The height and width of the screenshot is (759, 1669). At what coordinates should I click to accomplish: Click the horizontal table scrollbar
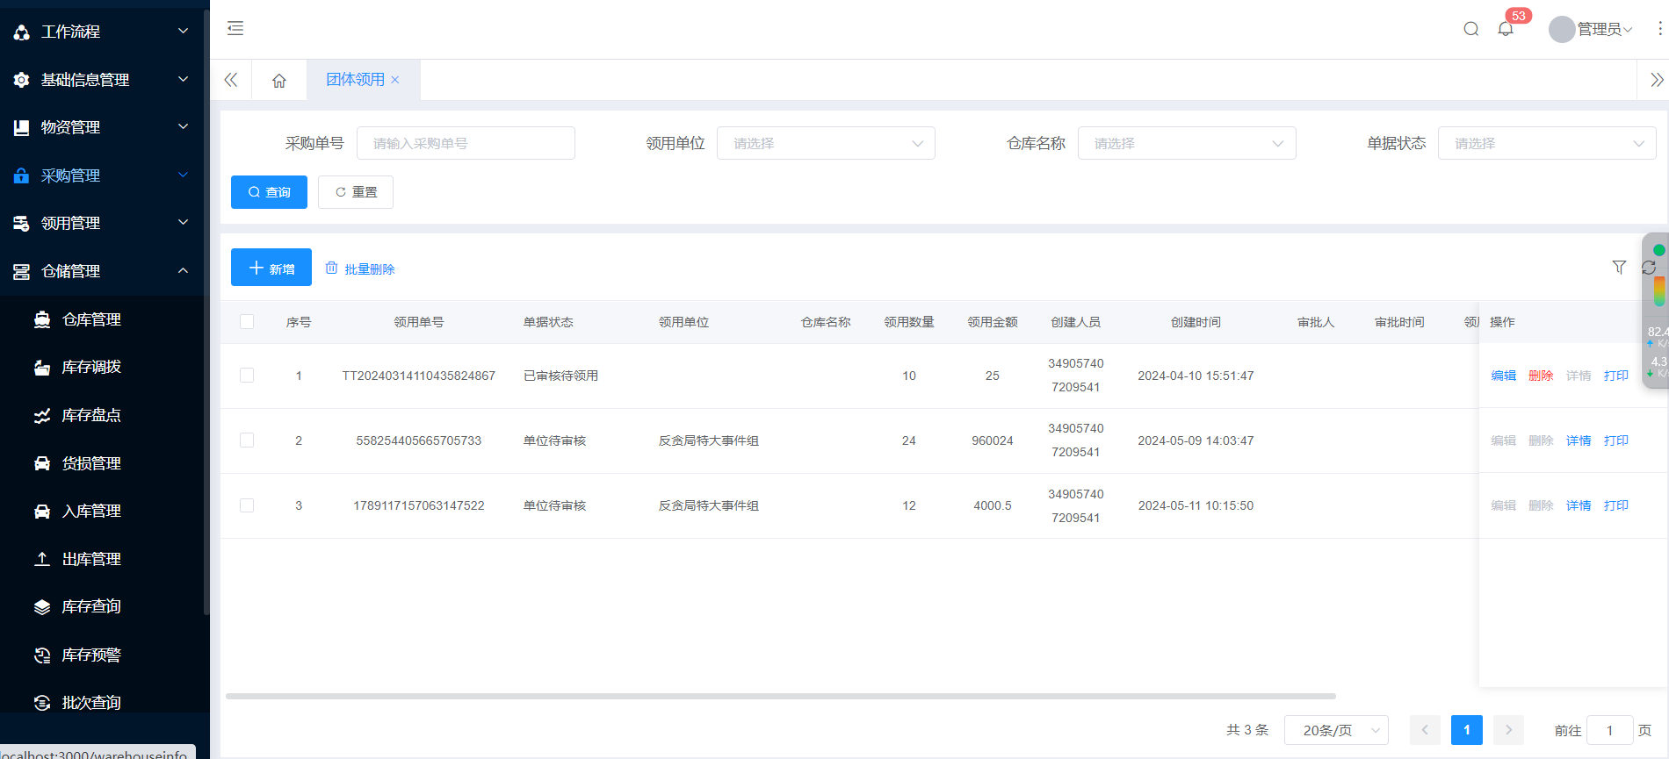click(781, 696)
